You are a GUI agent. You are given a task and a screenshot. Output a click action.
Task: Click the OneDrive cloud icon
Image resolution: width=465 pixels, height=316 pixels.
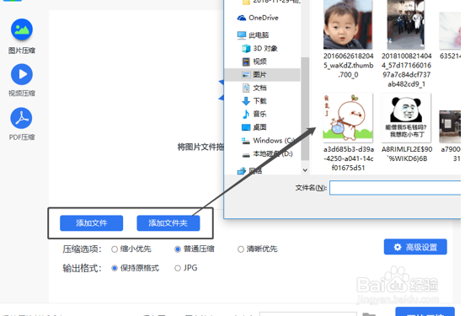point(242,18)
